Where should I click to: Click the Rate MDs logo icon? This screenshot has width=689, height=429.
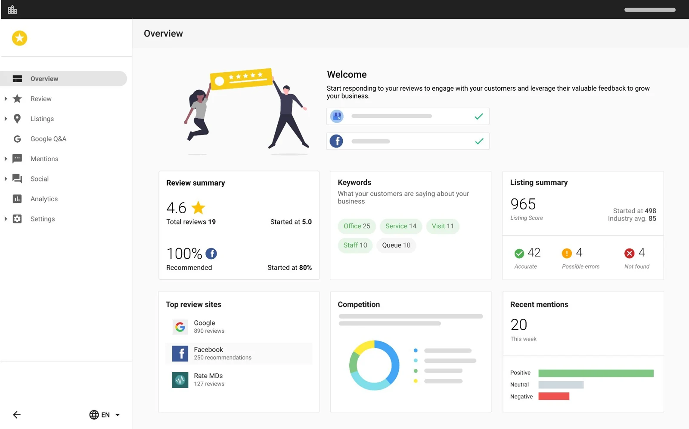point(180,380)
